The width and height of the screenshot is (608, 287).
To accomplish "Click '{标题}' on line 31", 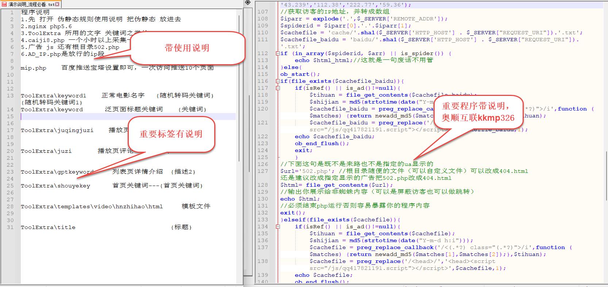I will click(x=181, y=227).
